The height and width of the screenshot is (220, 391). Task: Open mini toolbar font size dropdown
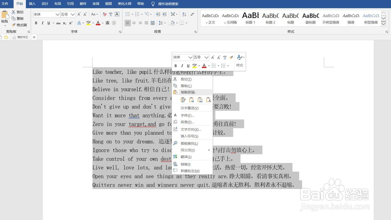click(206, 57)
